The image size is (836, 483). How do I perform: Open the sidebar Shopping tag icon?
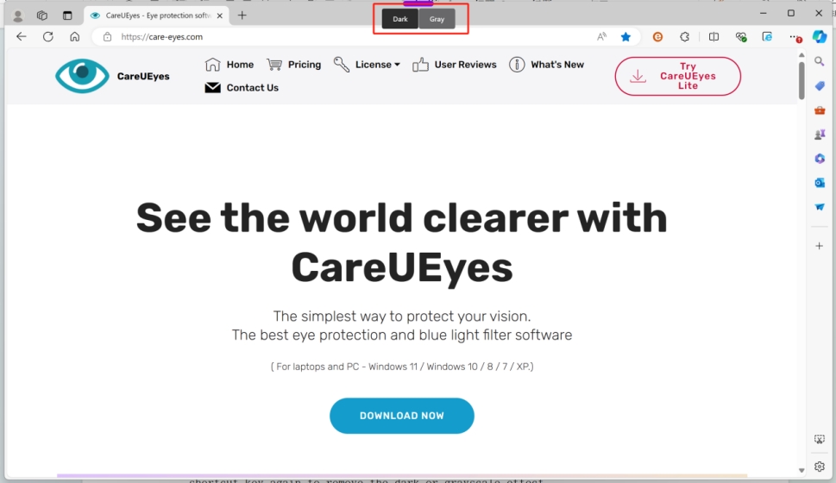click(x=820, y=86)
